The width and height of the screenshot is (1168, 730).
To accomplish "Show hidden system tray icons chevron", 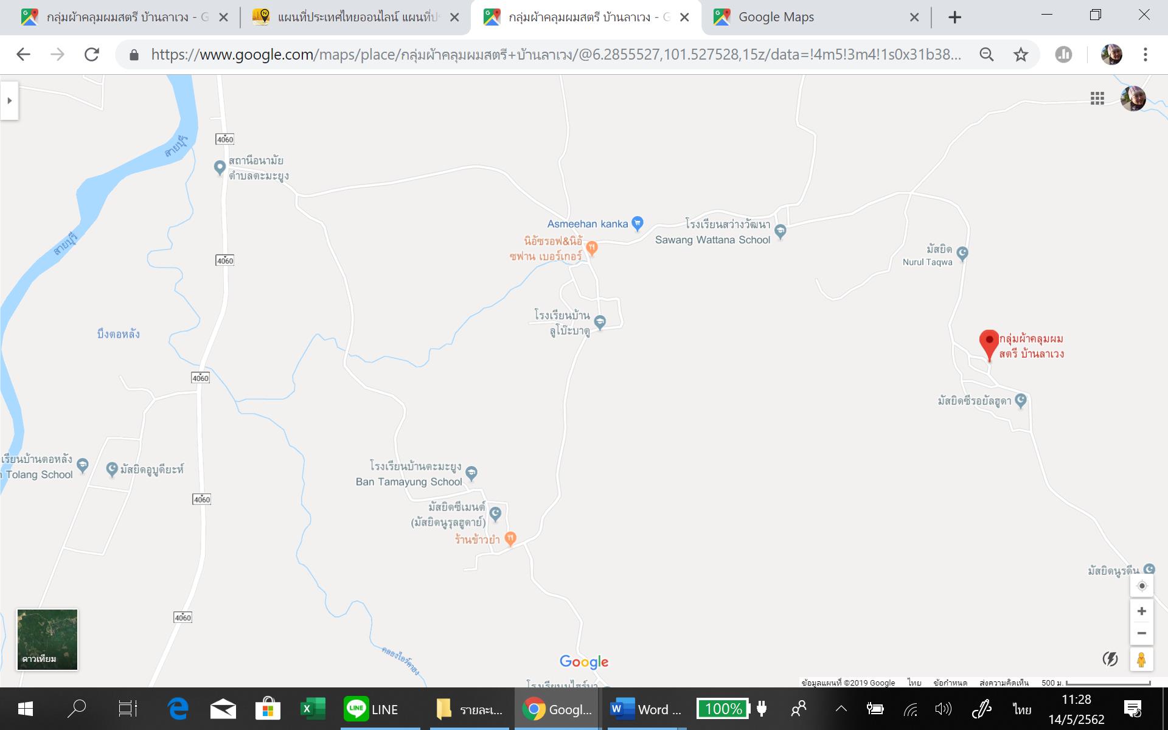I will pos(841,709).
